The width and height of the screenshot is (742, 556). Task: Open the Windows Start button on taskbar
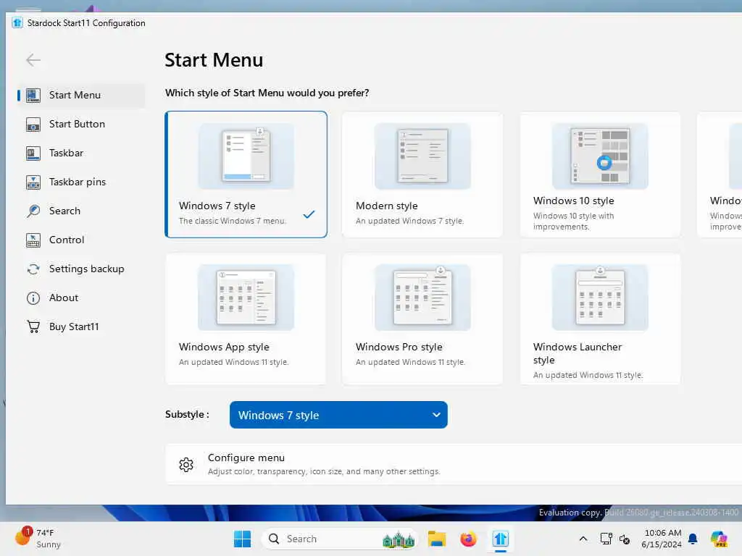[242, 539]
